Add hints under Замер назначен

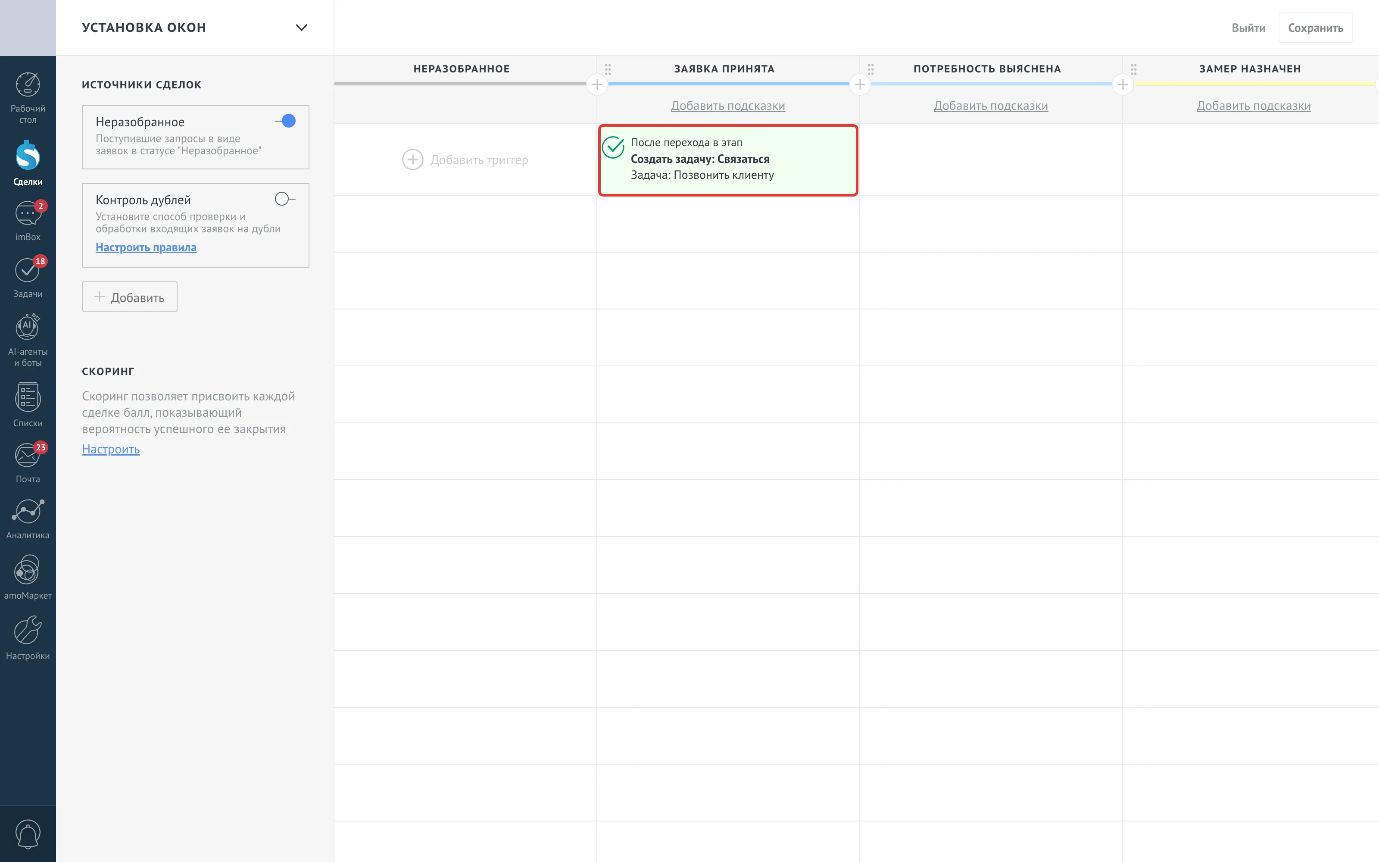1253,106
